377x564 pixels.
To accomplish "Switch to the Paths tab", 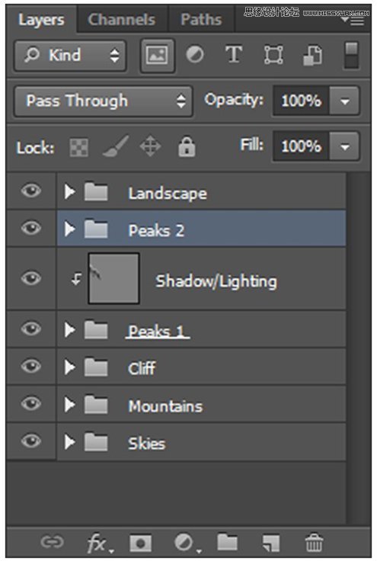I will 201,20.
